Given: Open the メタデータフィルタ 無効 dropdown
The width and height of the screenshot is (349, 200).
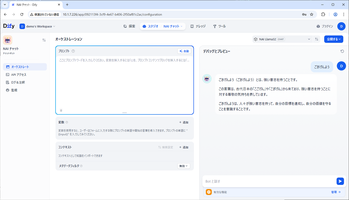Looking at the screenshot, I should (184, 166).
